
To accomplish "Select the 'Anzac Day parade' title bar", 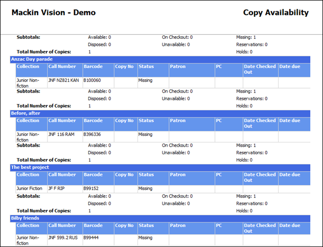I will point(160,59).
